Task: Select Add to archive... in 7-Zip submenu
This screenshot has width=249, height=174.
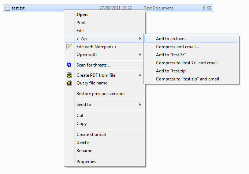Action: pos(191,39)
